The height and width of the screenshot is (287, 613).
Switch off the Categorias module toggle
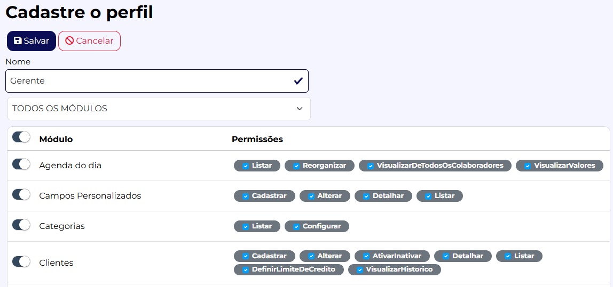pos(21,225)
